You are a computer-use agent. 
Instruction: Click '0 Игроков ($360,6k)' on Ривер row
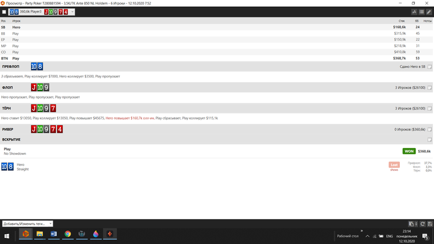(410, 129)
